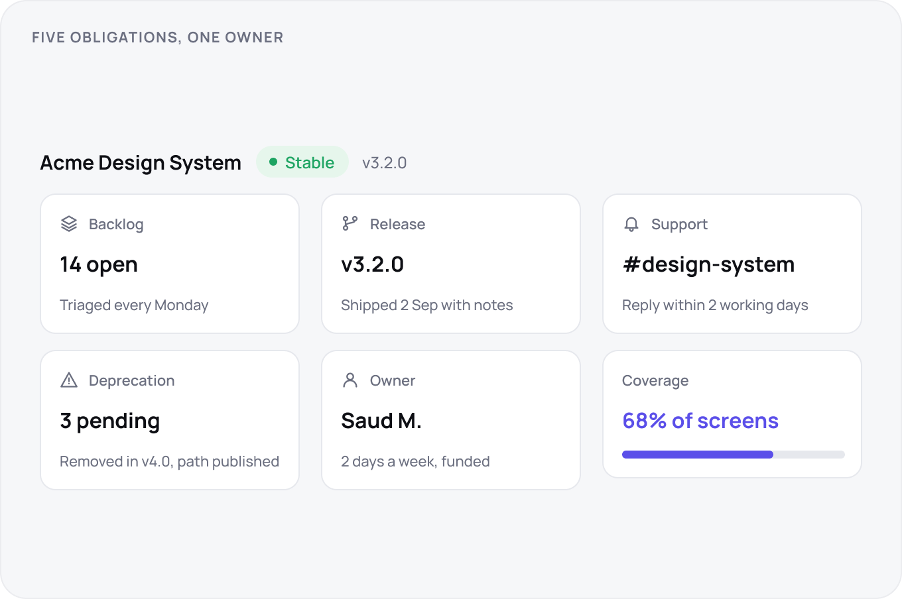Image resolution: width=902 pixels, height=599 pixels.
Task: Click the 'FIVE OBLIGATIONS, ONE OWNER' heading
Action: [158, 38]
